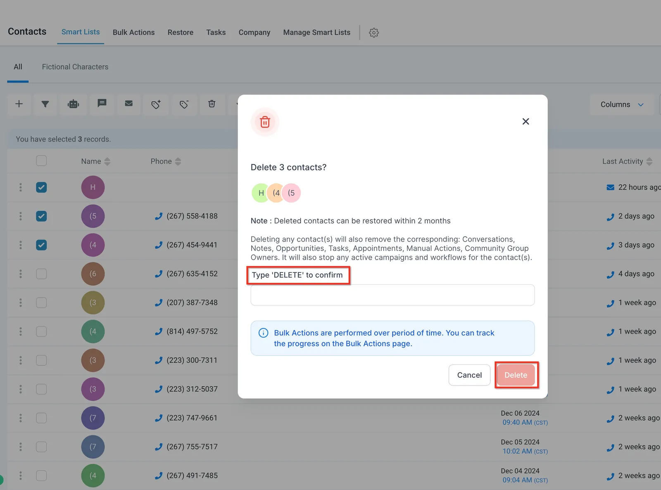Screen dimensions: 661x490
Task: Select the send SMS chat icon
Action: coord(102,104)
